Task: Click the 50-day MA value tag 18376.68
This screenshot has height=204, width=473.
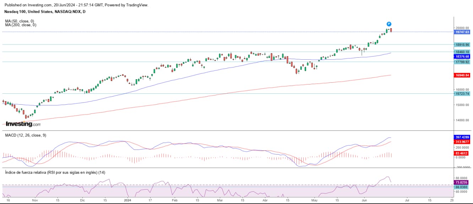Action: (x=462, y=57)
